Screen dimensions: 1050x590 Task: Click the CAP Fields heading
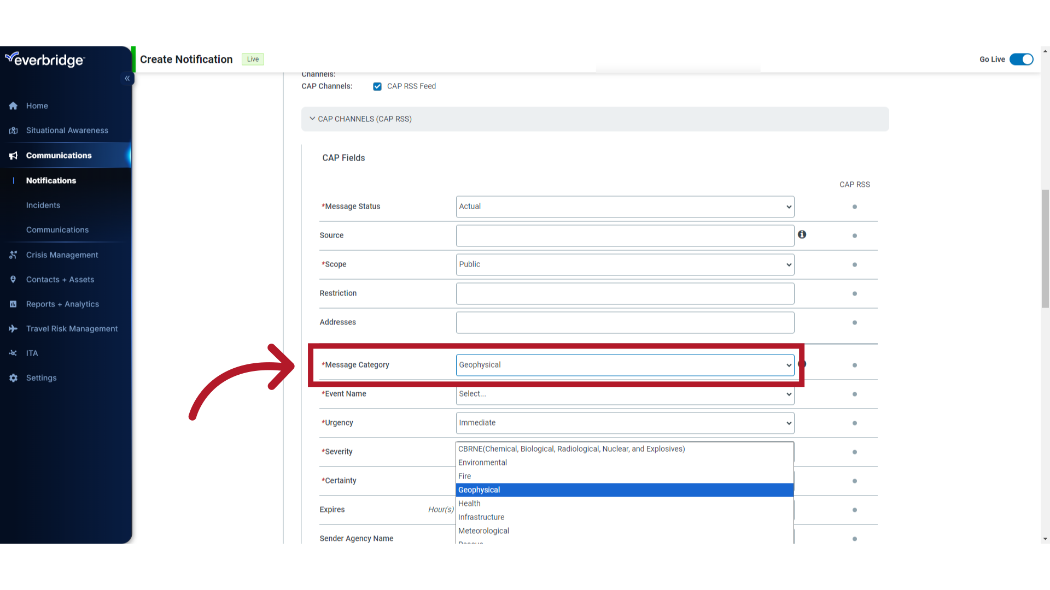(343, 158)
